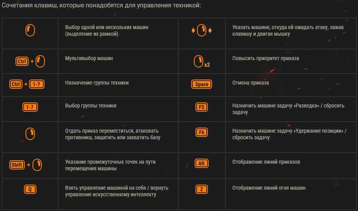This screenshot has height=211, width=358.
Task: Click the 1-7 key next to Назначение группы техники
Action: pos(36,84)
